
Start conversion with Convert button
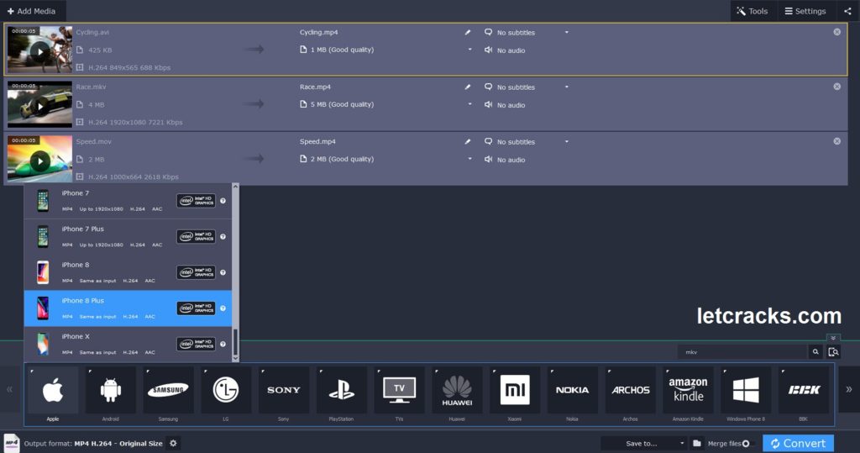click(798, 443)
